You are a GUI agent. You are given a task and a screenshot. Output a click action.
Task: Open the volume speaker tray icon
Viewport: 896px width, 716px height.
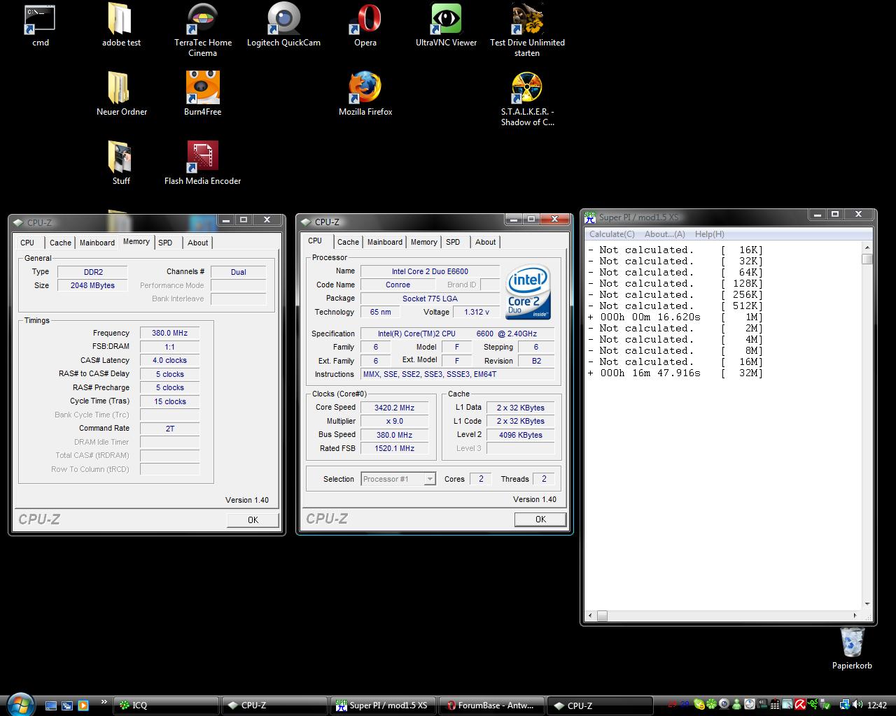[x=857, y=705]
